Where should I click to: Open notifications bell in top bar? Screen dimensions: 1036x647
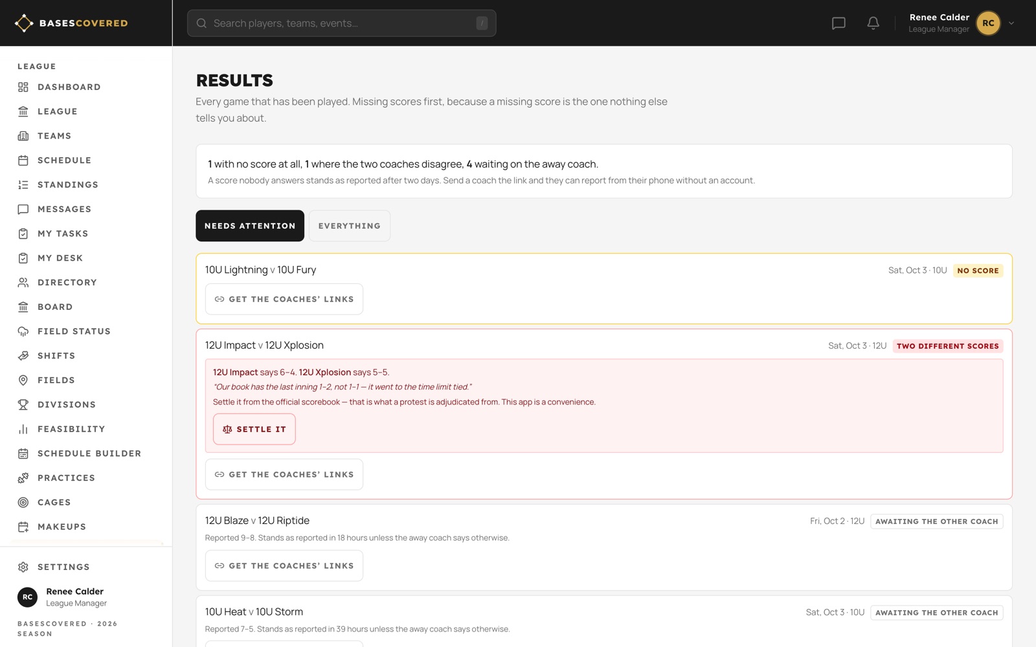873,23
